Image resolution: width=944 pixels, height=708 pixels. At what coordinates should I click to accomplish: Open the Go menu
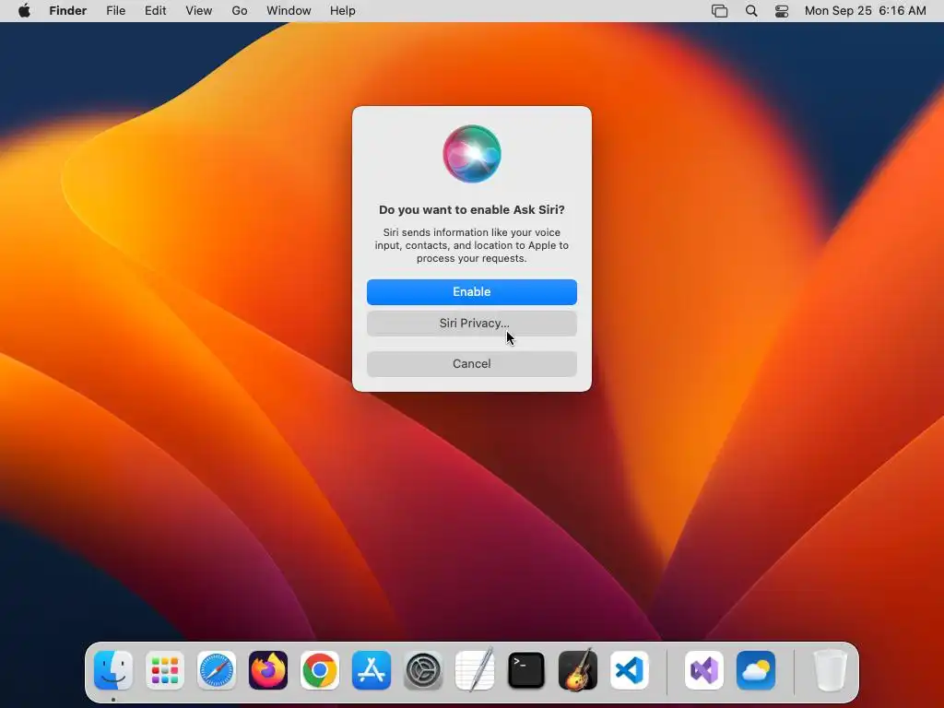click(240, 11)
